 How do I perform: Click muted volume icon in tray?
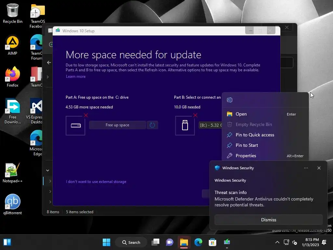(295, 242)
